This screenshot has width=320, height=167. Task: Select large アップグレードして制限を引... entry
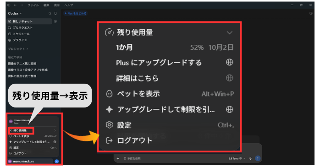[166, 109]
